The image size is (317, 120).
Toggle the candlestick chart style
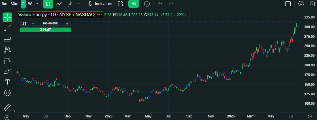click(x=48, y=4)
